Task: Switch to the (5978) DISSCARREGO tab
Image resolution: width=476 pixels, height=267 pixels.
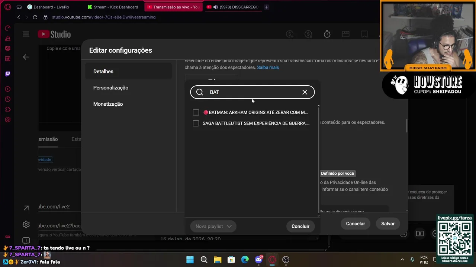Action: (233, 7)
